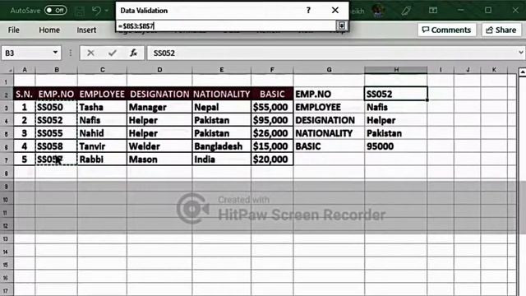Click the ribbon display options icon
The height and width of the screenshot is (296, 526).
(x=433, y=11)
